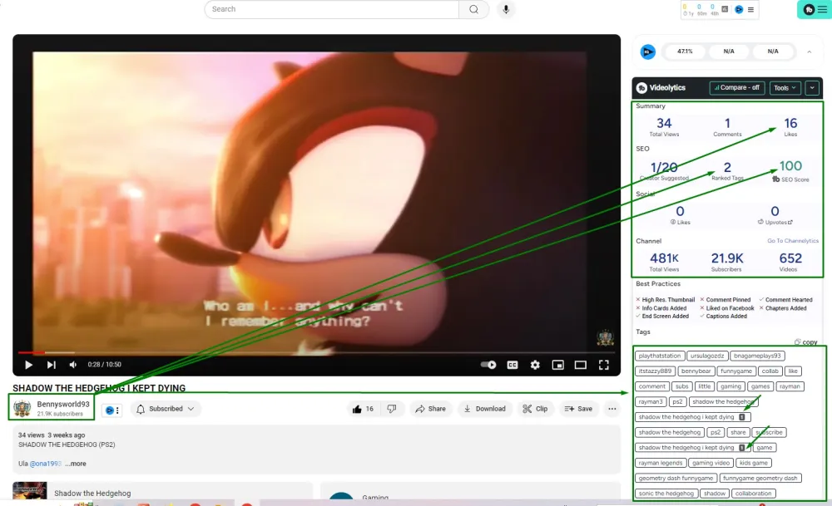
Task: Toggle Compare - off button
Action: 737,87
